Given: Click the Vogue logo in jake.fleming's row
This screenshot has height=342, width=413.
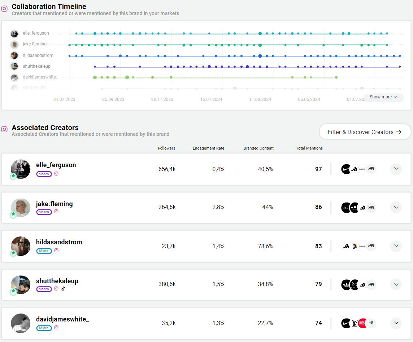Looking at the screenshot, I should pos(346,208).
